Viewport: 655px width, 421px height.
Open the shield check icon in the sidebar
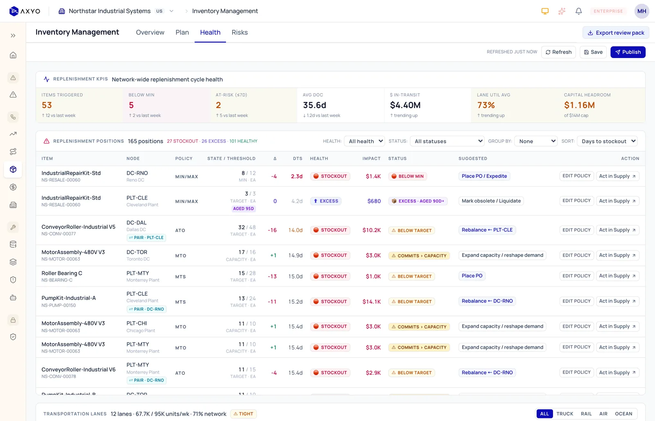click(x=13, y=337)
